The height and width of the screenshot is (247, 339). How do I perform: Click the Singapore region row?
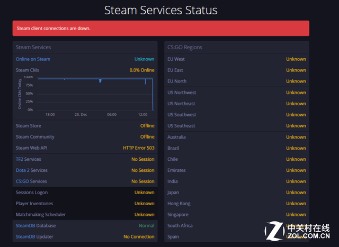(x=237, y=214)
